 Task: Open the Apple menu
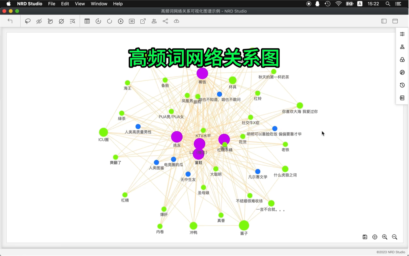[9, 4]
